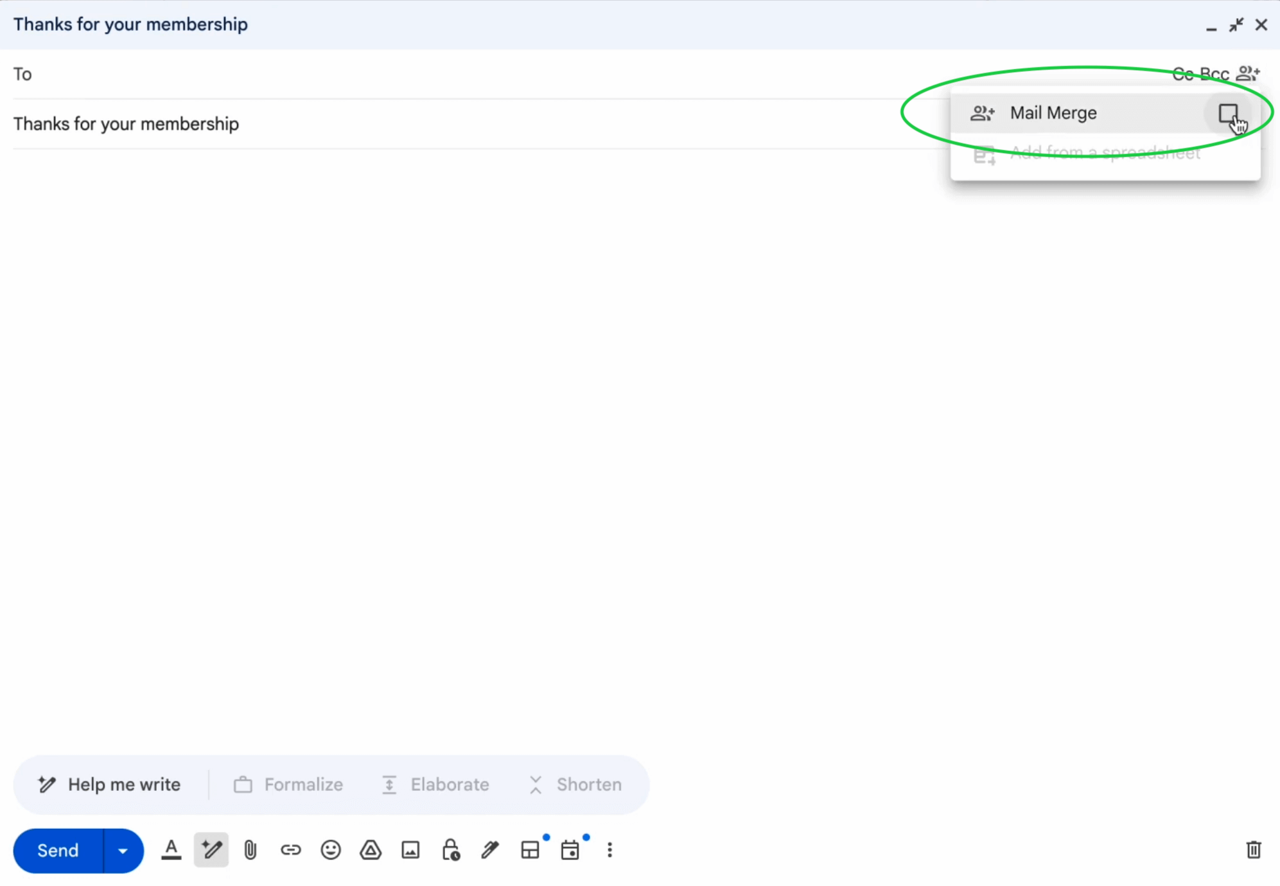The height and width of the screenshot is (886, 1280).
Task: Open Help me write
Action: coord(109,784)
